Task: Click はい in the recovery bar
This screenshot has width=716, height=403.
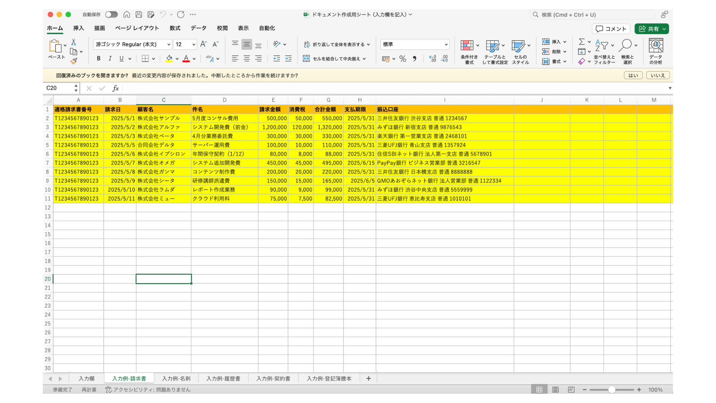Action: coord(633,75)
